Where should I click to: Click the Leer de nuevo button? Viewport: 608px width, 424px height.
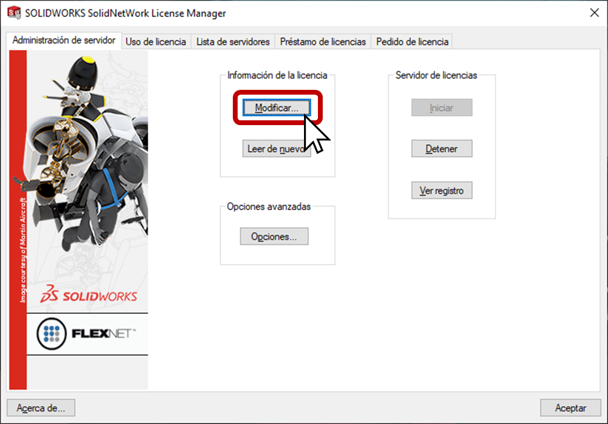point(277,149)
